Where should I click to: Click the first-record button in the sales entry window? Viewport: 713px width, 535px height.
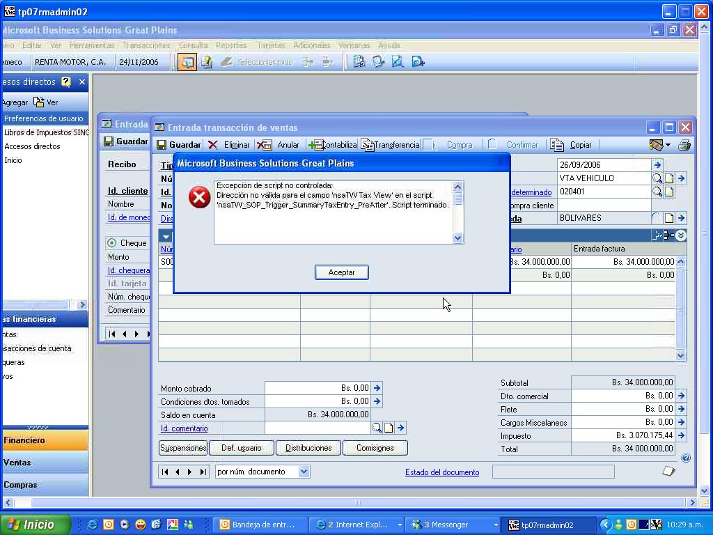165,472
